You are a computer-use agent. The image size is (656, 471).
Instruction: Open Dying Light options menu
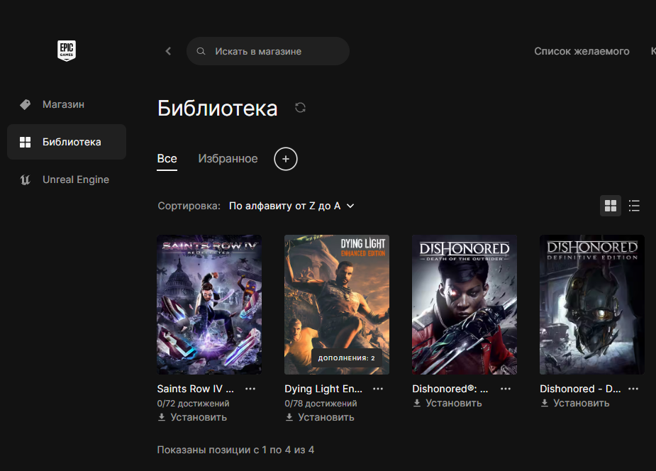coord(378,389)
